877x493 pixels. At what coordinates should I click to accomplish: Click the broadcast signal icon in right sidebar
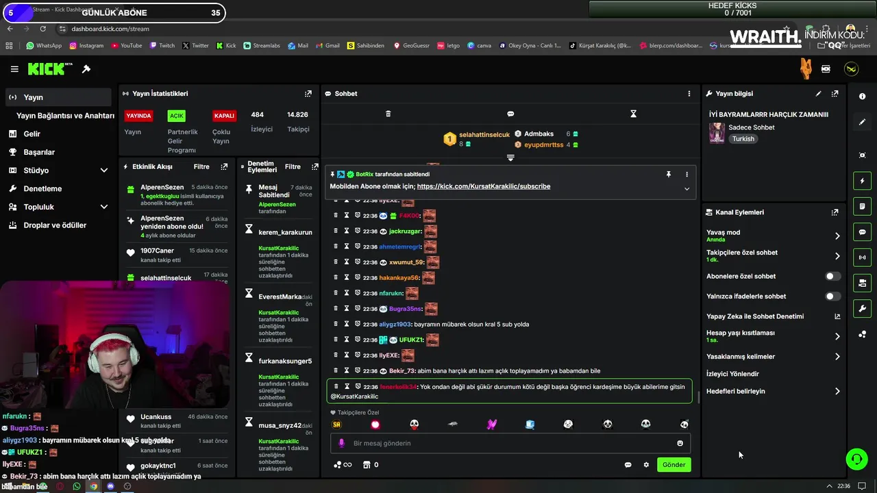[862, 257]
